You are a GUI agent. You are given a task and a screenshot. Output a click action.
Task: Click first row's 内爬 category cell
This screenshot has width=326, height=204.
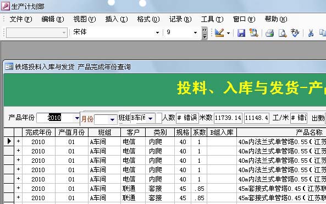click(x=160, y=142)
